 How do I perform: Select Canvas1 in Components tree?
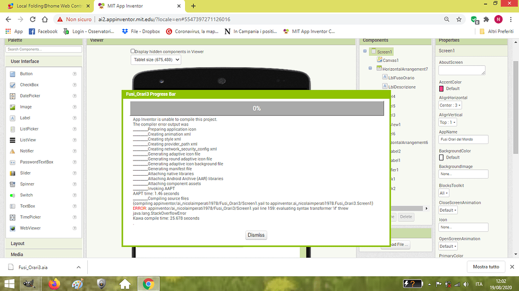(x=391, y=60)
